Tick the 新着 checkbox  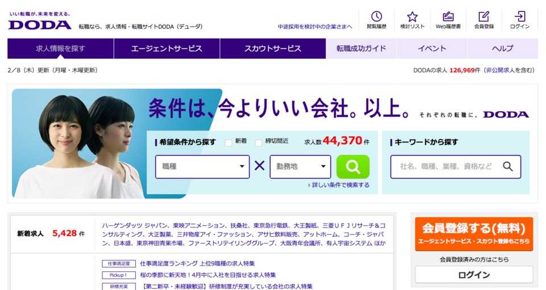pyautogui.click(x=229, y=142)
